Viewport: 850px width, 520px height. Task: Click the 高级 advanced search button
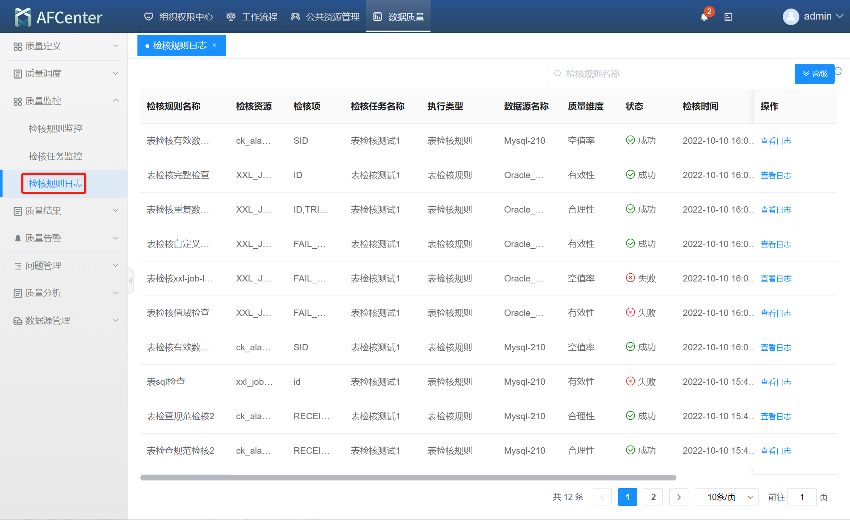(814, 74)
